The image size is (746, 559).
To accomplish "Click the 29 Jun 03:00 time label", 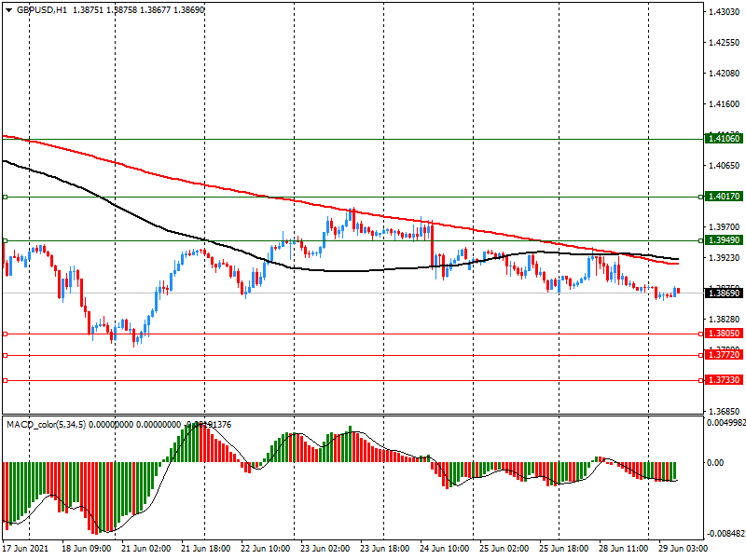I will [x=684, y=548].
